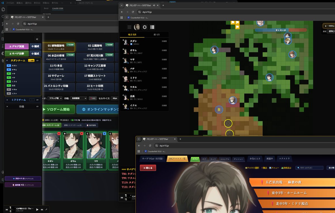Click the quest search field 検索

click(x=309, y=168)
